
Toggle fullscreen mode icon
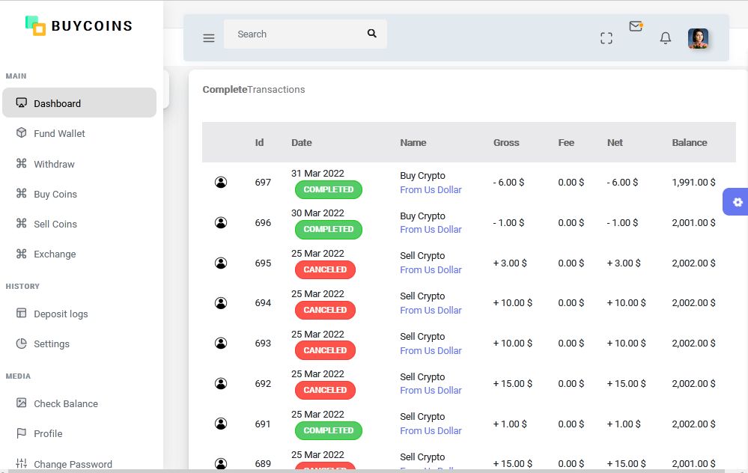tap(606, 38)
